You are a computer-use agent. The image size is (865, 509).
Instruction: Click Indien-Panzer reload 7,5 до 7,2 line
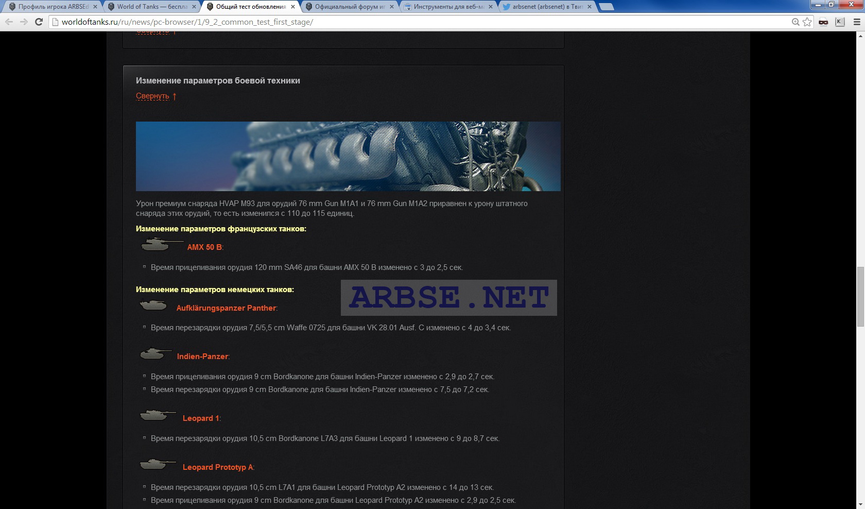[x=320, y=389]
